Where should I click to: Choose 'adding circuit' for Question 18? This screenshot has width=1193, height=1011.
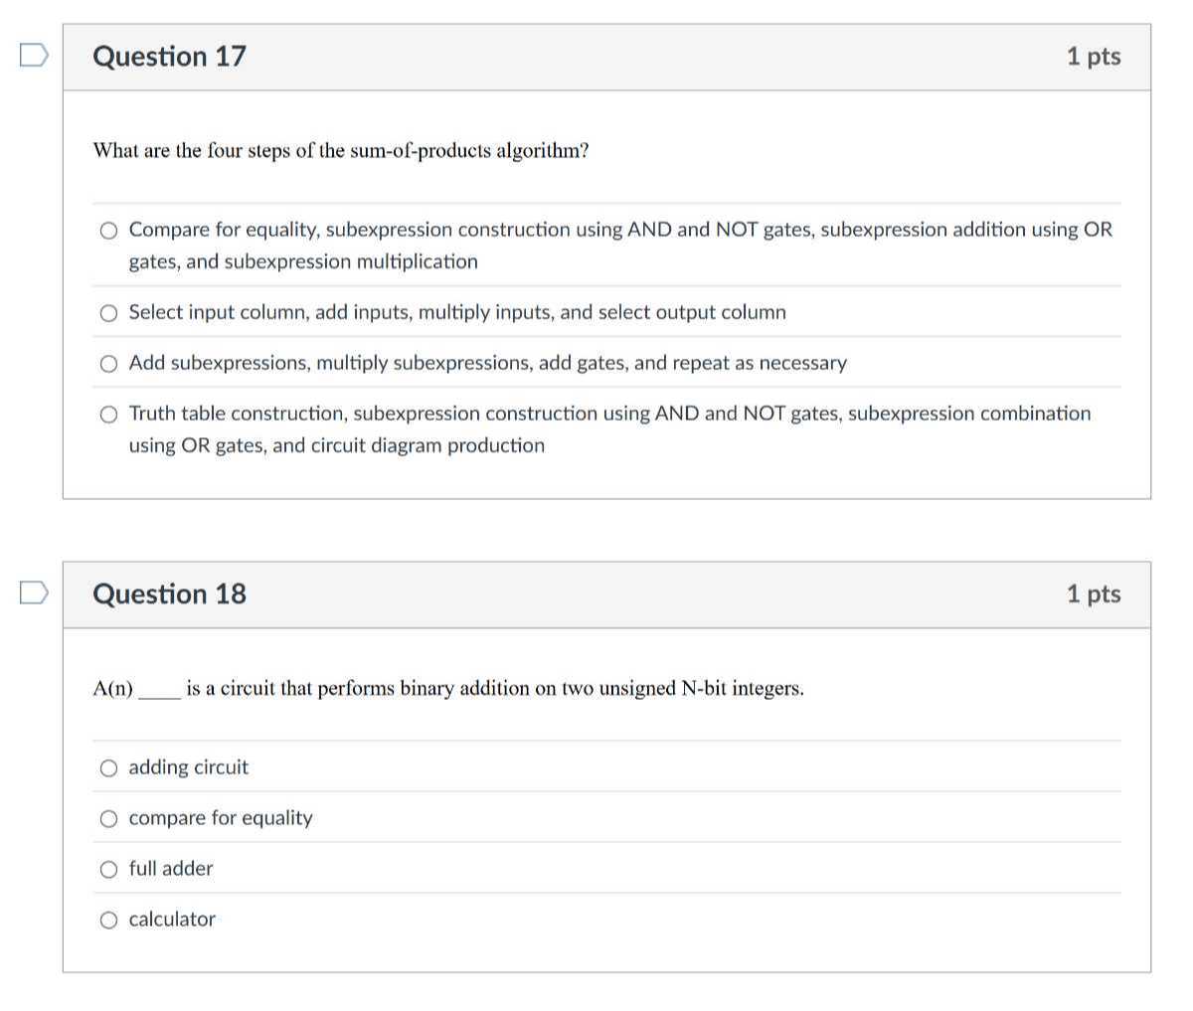109,768
